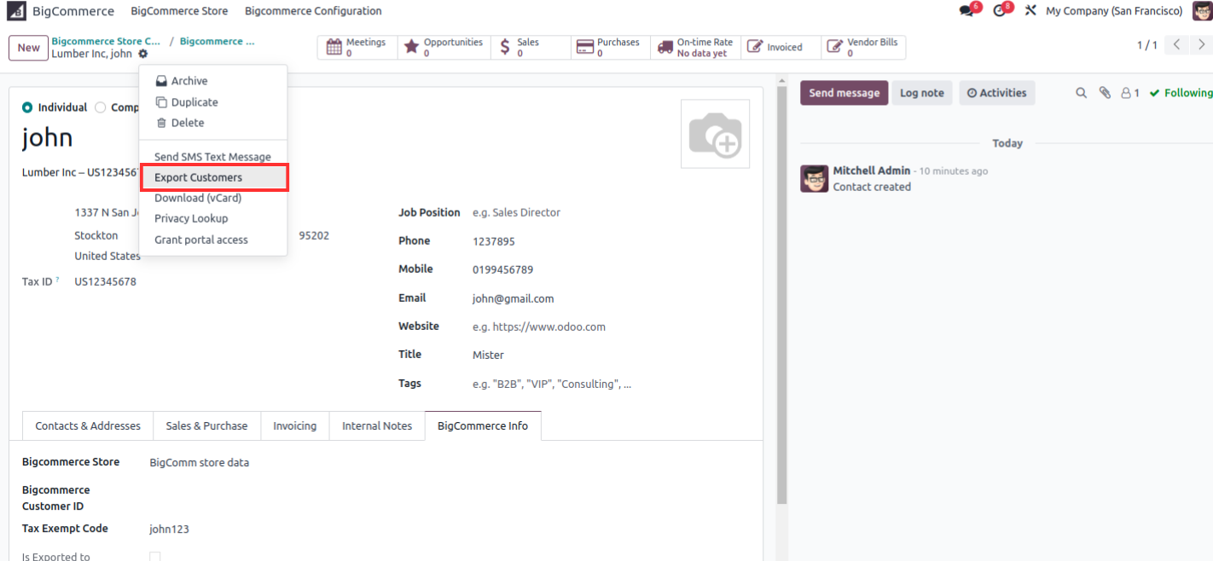Switch to BigCommerce Info tab
Viewport: 1213px width, 561px height.
coord(483,425)
